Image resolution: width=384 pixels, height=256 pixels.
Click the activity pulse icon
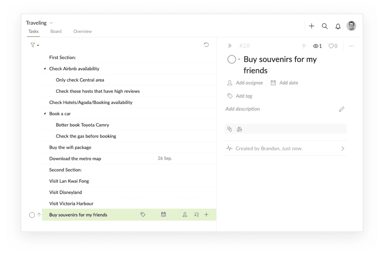point(229,148)
